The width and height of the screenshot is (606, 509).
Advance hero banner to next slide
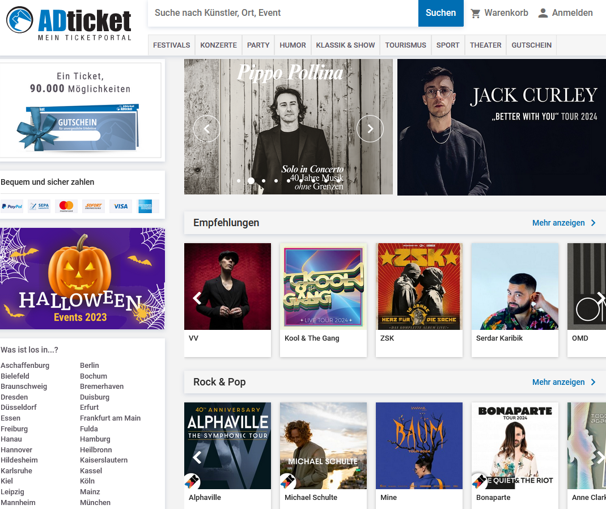[x=370, y=129]
